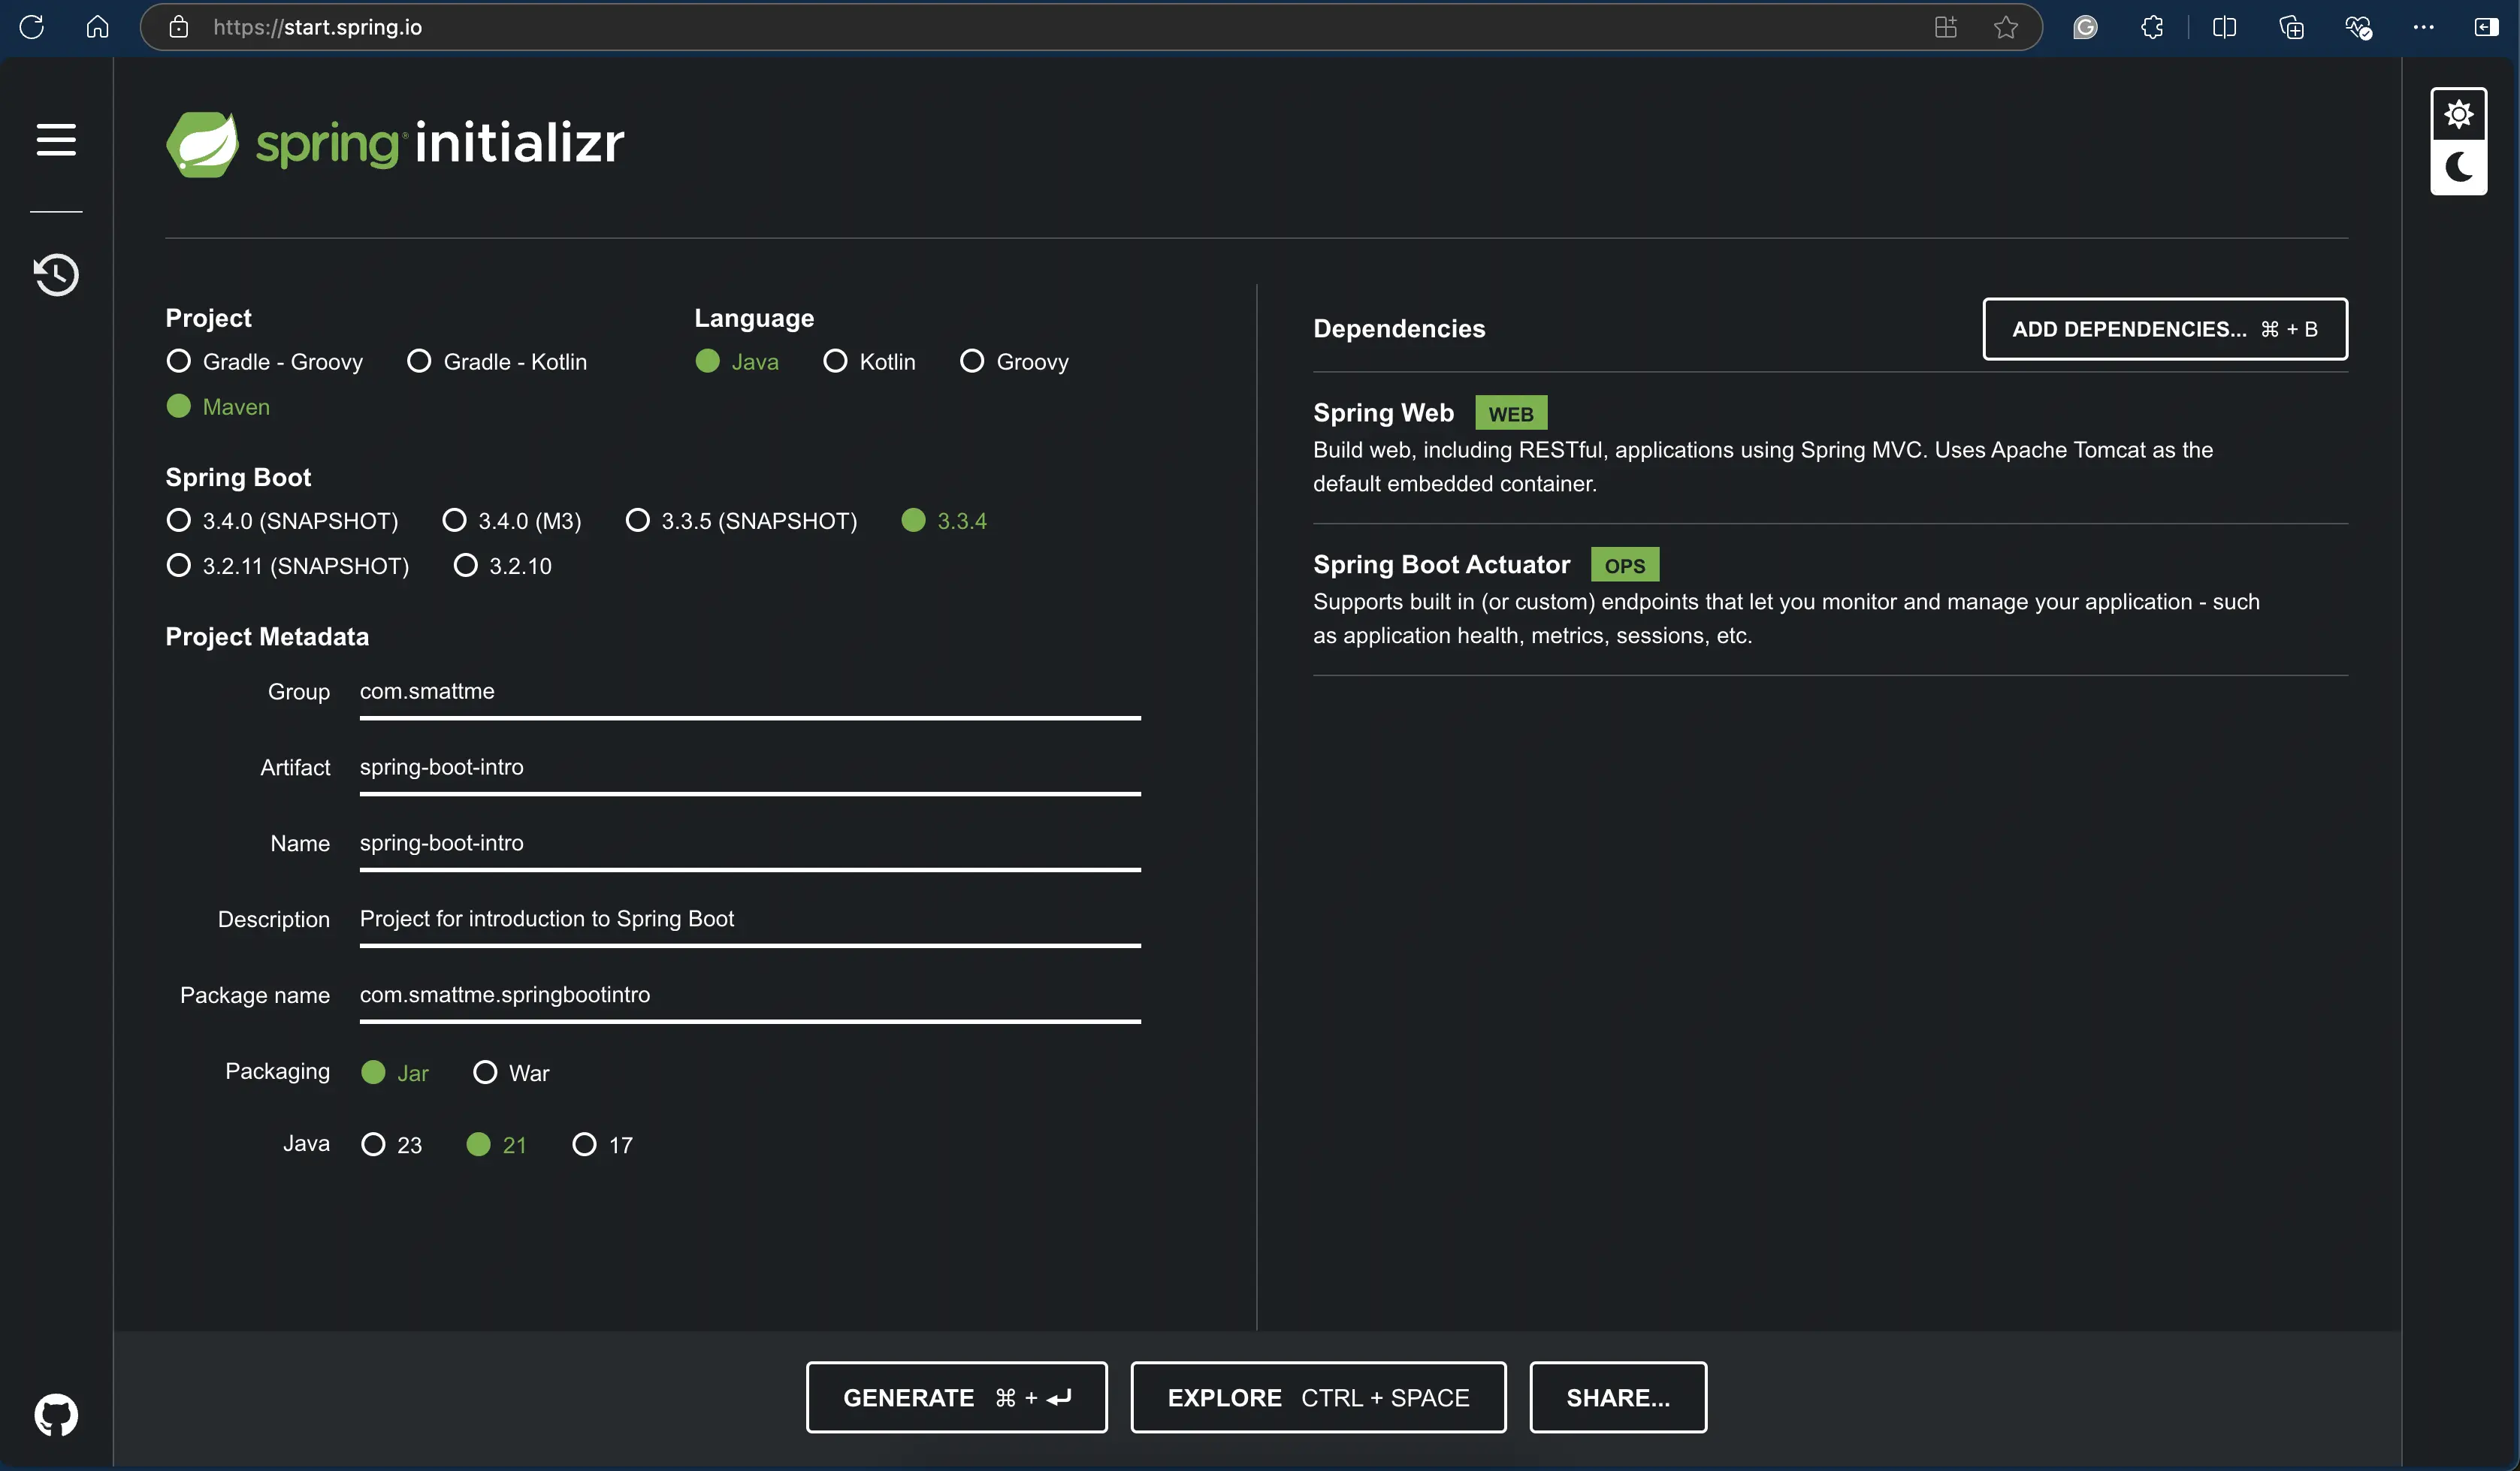
Task: Toggle the browser sidebar icon
Action: click(x=2486, y=27)
